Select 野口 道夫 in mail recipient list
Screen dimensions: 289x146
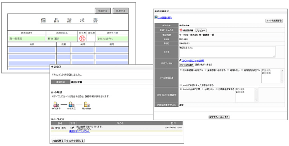tap(266, 70)
